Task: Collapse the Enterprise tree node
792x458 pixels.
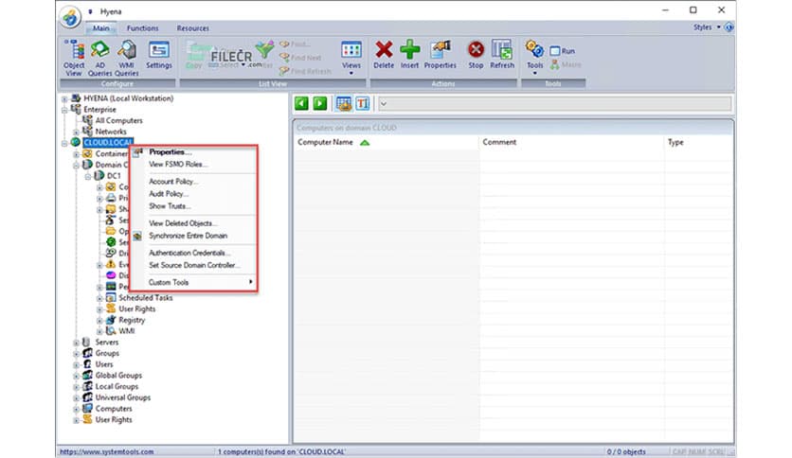Action: pyautogui.click(x=64, y=110)
